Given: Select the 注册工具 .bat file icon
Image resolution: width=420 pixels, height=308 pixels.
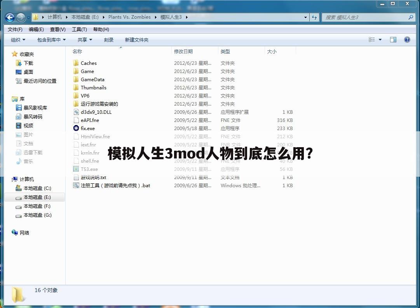Looking at the screenshot, I should click(x=76, y=185).
